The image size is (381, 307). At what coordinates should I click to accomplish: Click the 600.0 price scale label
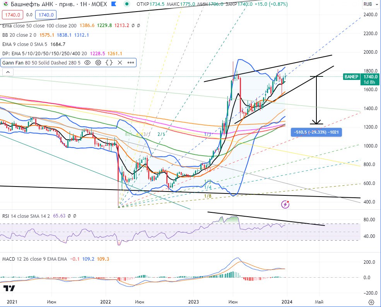coord(370,183)
